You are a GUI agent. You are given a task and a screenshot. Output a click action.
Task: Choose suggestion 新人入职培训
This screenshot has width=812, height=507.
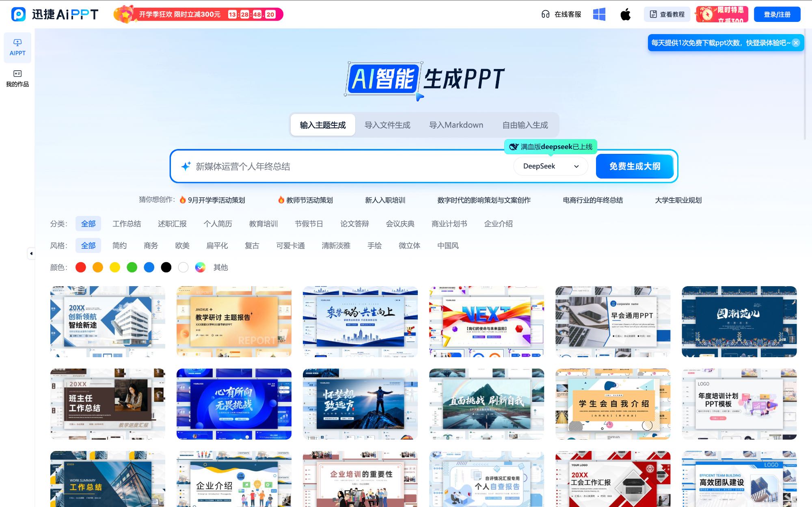[x=385, y=200]
